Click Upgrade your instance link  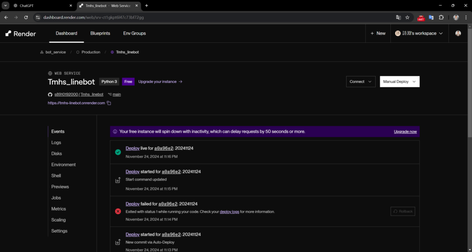click(160, 82)
